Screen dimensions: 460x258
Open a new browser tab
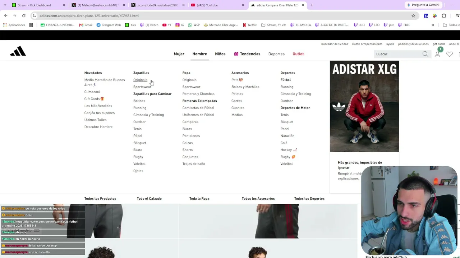312,5
